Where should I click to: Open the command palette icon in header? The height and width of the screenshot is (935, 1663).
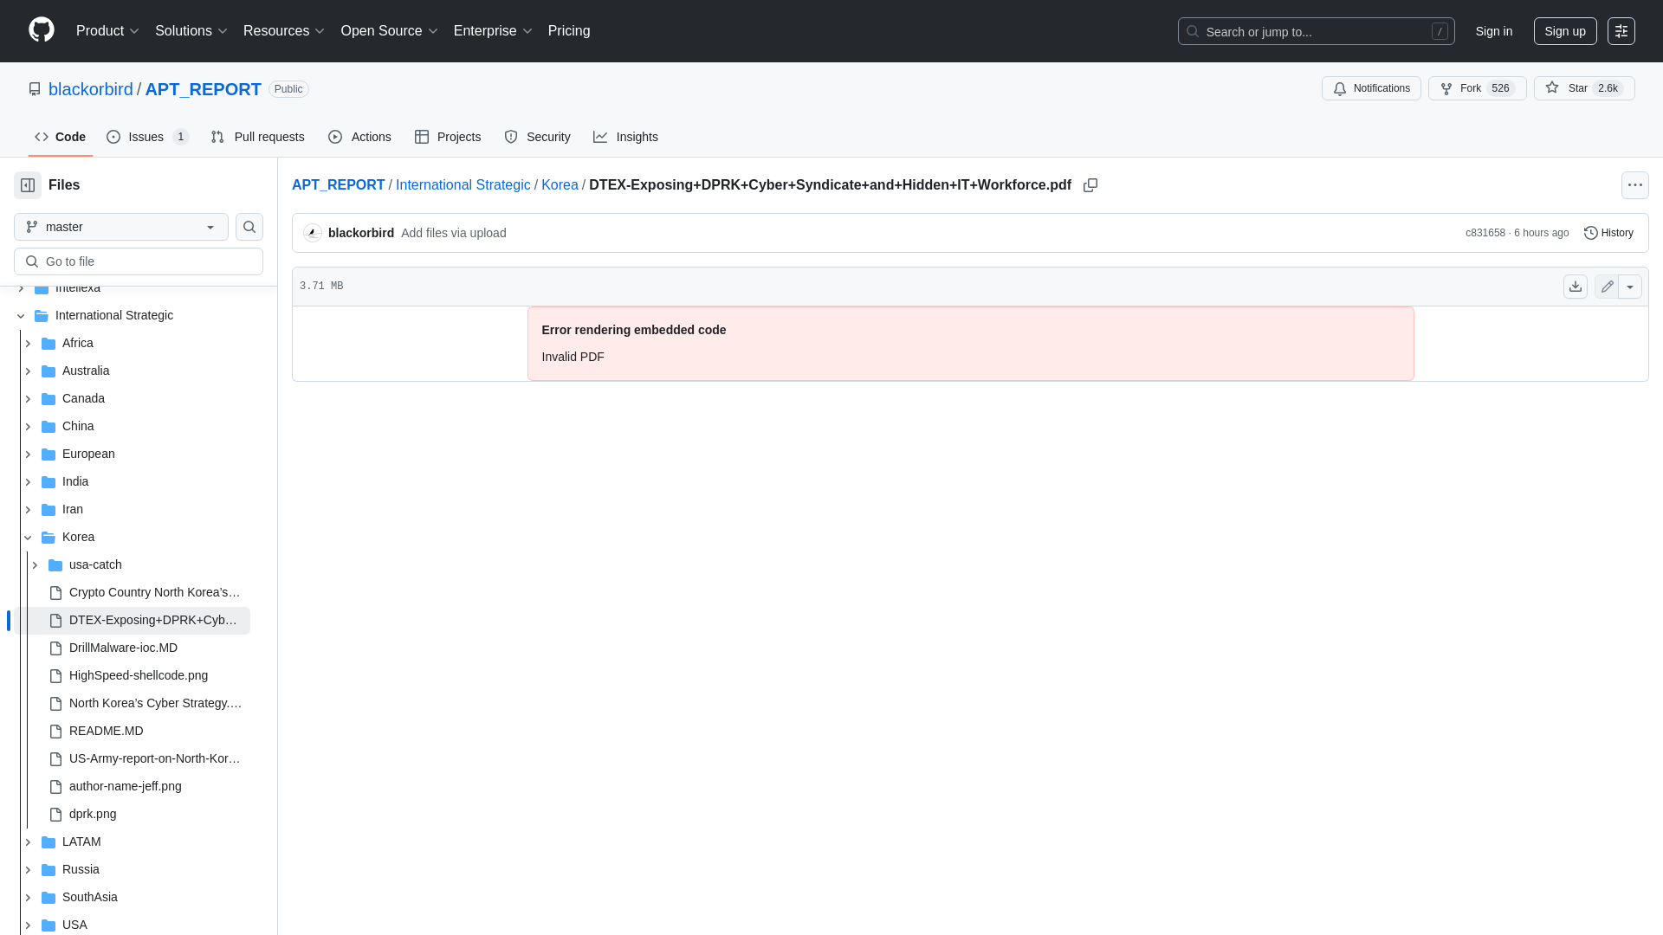point(1621,31)
